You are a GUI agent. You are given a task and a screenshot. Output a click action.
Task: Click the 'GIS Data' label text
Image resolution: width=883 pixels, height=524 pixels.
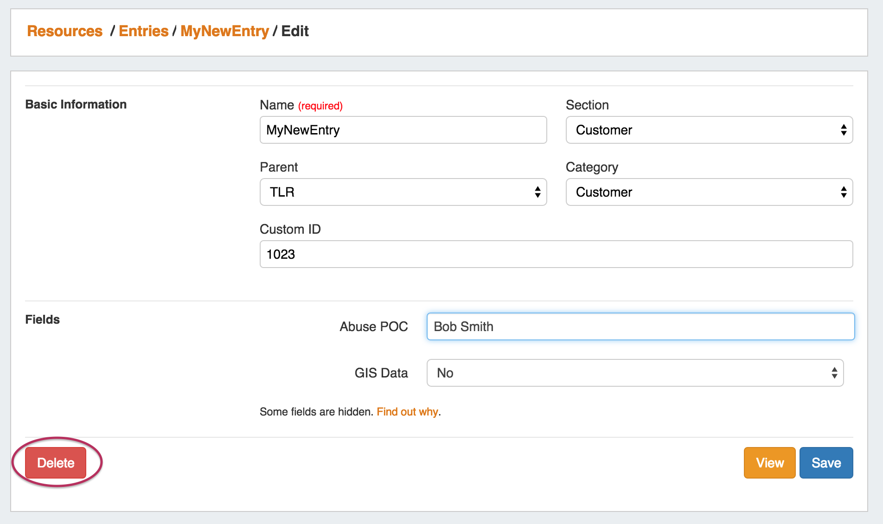[x=381, y=373]
